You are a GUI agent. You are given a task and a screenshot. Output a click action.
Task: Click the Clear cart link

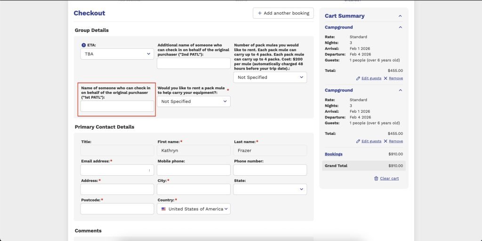(x=389, y=179)
